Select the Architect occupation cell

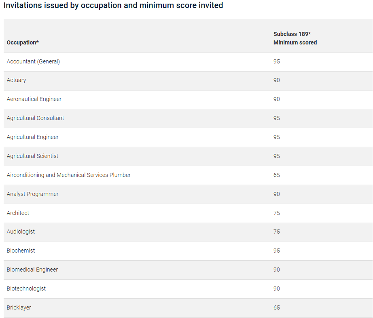point(18,213)
